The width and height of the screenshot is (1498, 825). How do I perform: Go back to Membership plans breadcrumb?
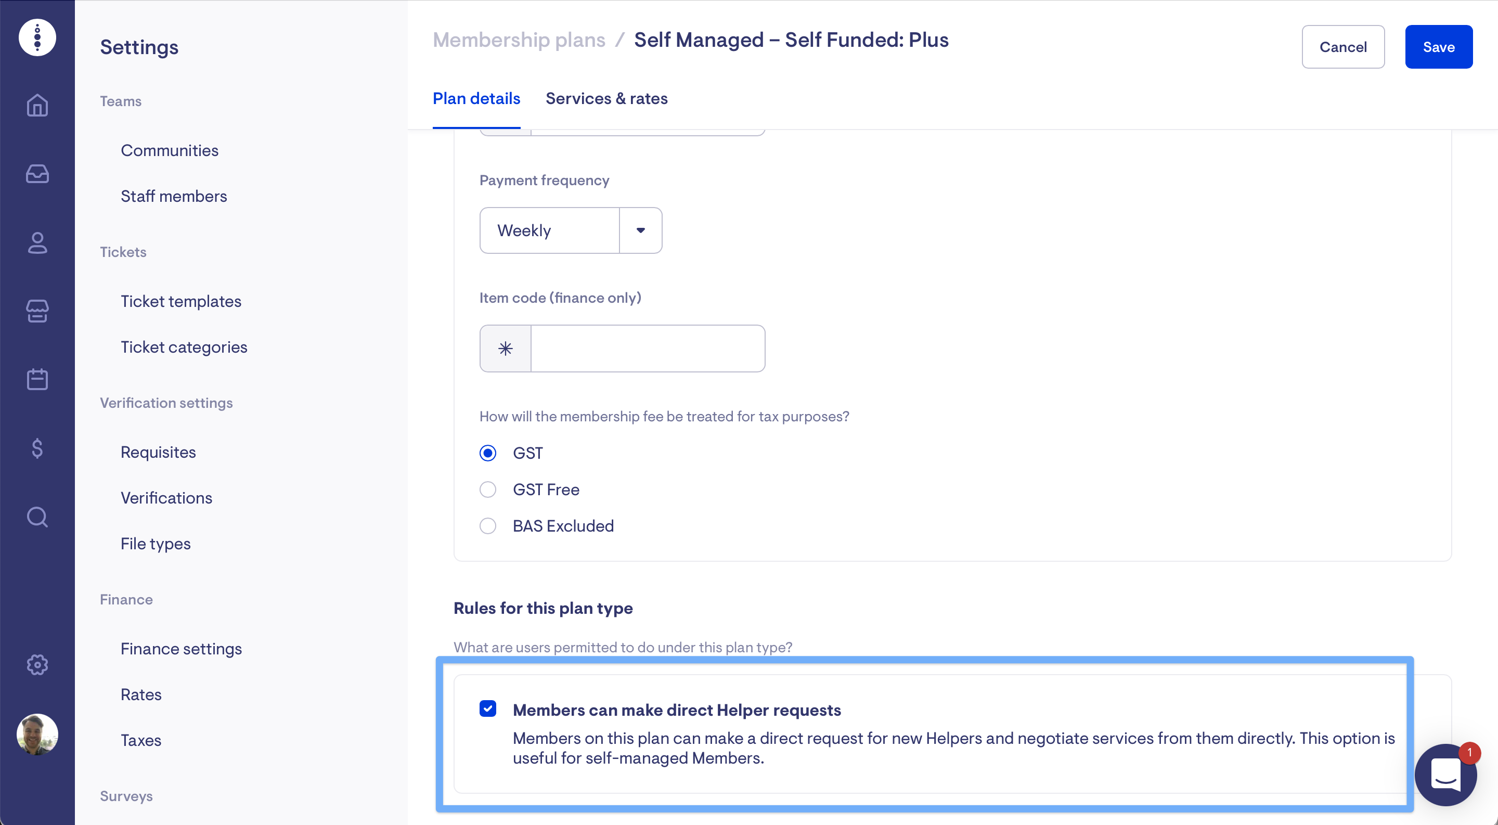519,40
